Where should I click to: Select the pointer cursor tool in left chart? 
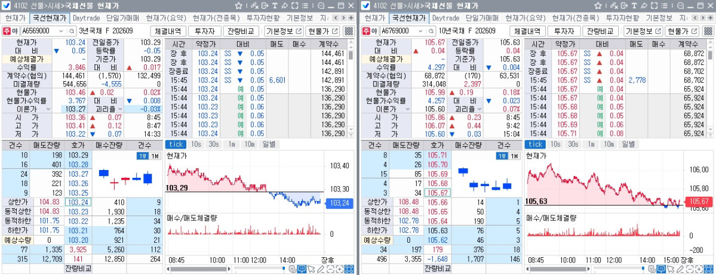click(x=312, y=269)
